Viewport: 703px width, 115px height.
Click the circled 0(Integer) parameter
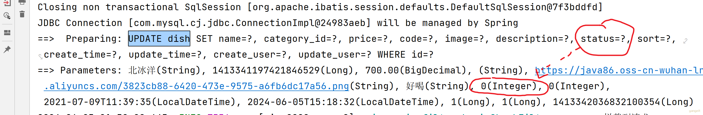(509, 86)
